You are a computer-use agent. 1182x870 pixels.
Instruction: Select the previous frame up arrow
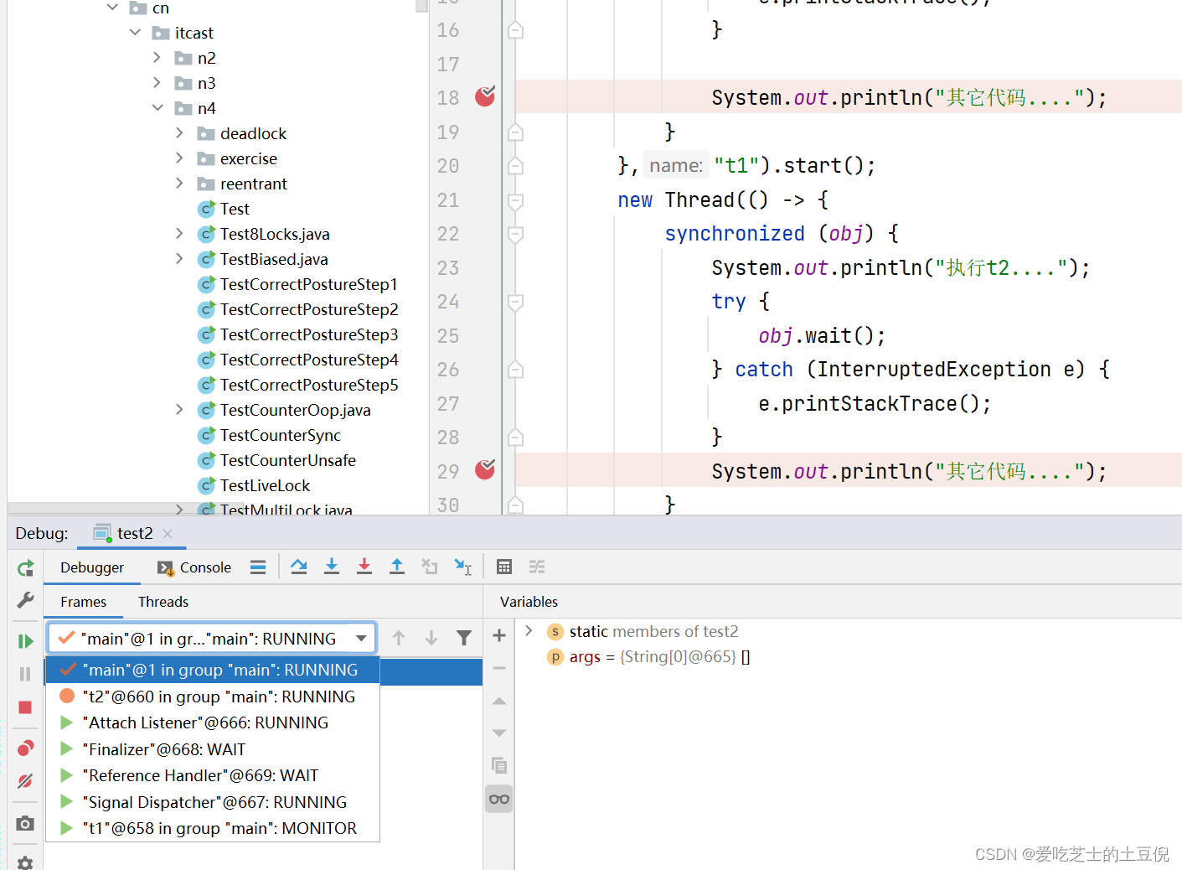[399, 639]
